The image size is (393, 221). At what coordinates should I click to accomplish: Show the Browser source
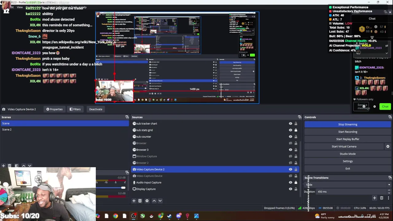(290, 143)
